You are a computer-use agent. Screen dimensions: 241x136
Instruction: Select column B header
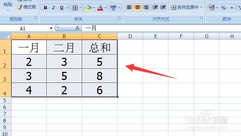point(64,36)
